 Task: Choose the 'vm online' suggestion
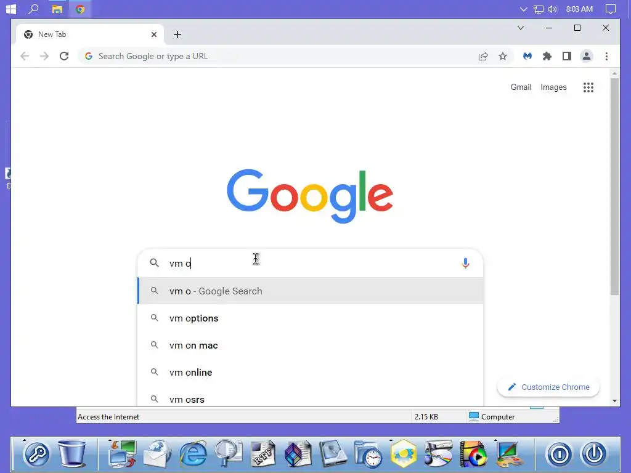click(311, 373)
